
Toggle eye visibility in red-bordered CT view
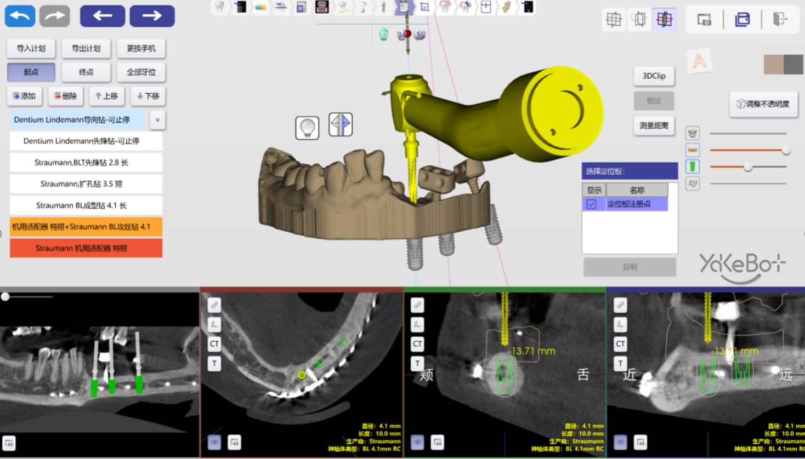coord(214,442)
